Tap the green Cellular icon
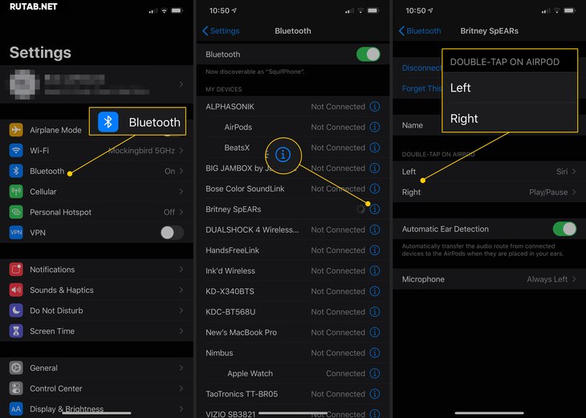Viewport: 586px width, 418px height. [16, 191]
